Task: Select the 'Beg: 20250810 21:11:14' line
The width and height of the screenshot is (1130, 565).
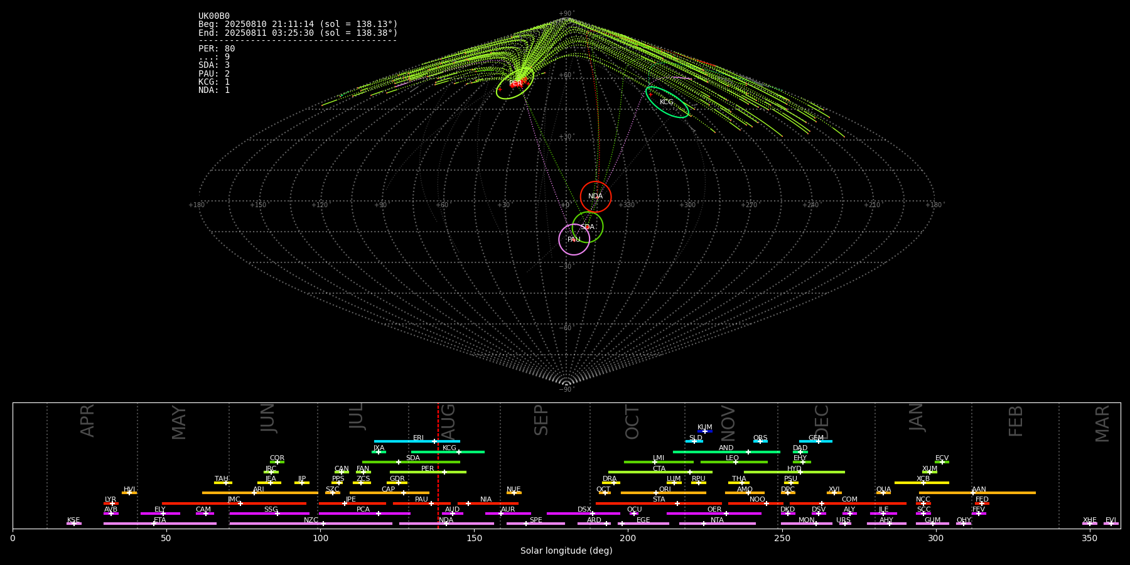Action: pos(298,24)
